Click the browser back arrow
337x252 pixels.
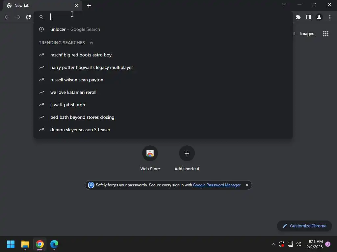click(7, 17)
